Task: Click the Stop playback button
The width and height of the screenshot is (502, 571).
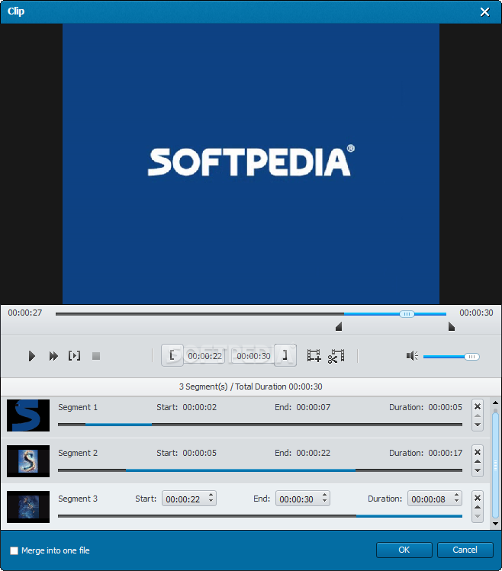Action: (x=96, y=356)
